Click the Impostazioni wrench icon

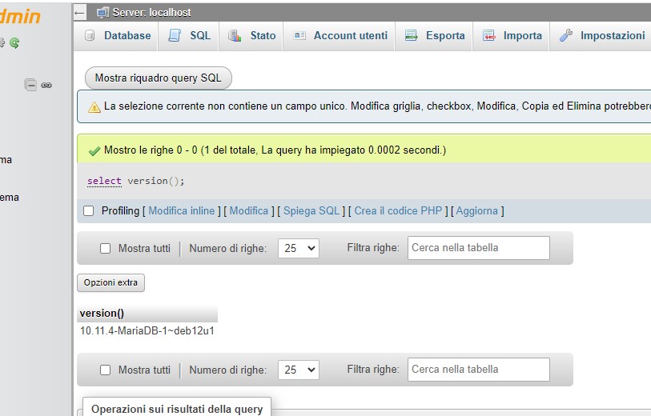tap(566, 36)
